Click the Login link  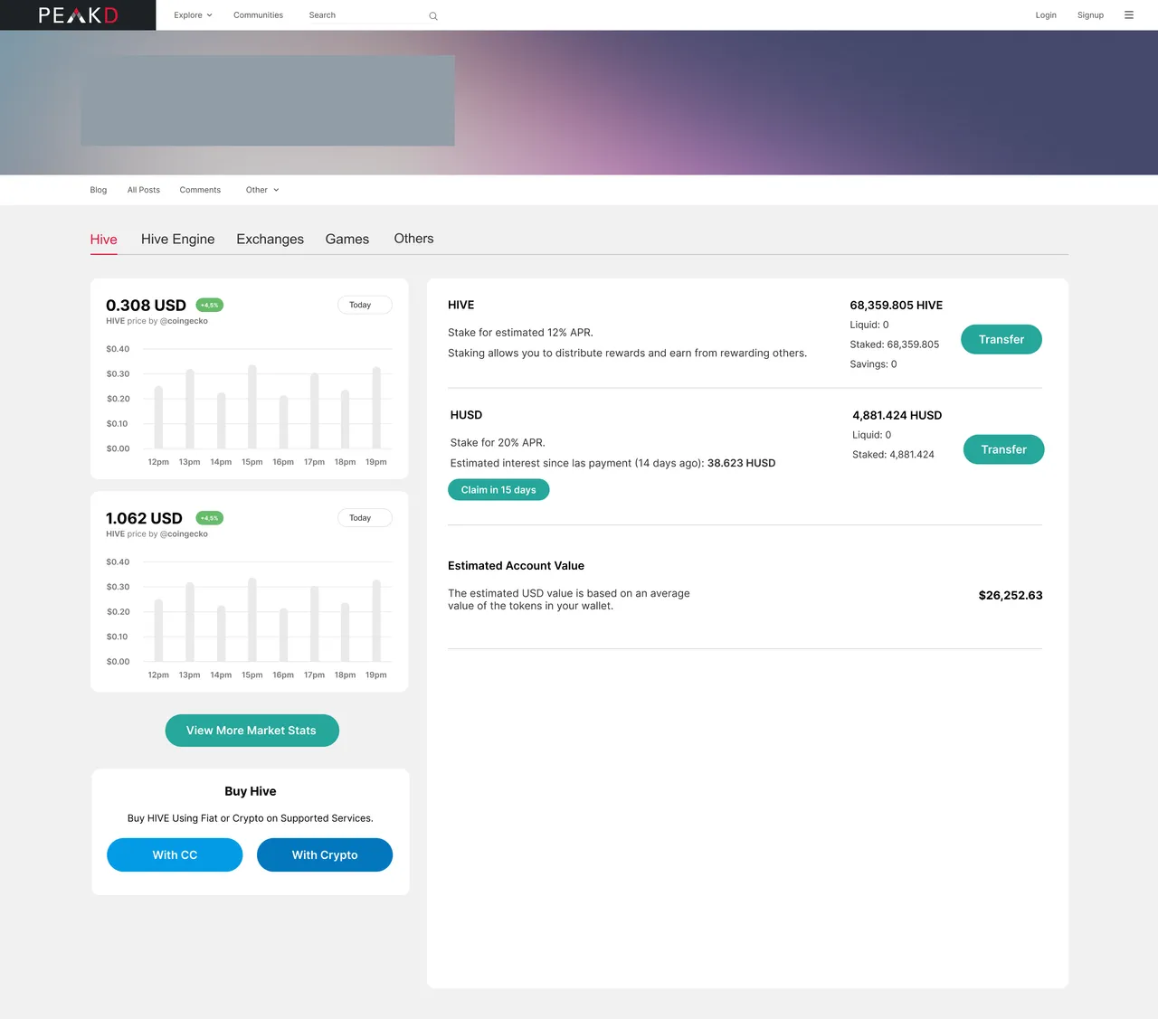(x=1046, y=15)
